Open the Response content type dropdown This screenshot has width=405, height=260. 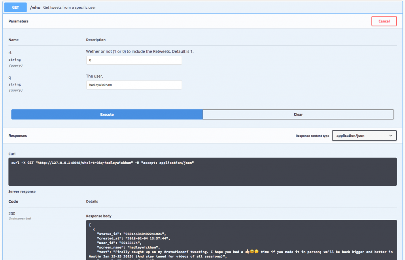pos(364,136)
